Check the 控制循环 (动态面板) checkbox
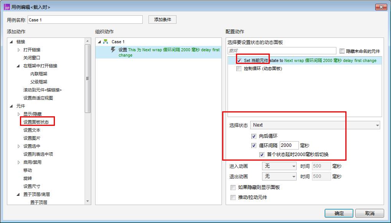Image resolution: width=391 pixels, height=223 pixels. [x=239, y=68]
